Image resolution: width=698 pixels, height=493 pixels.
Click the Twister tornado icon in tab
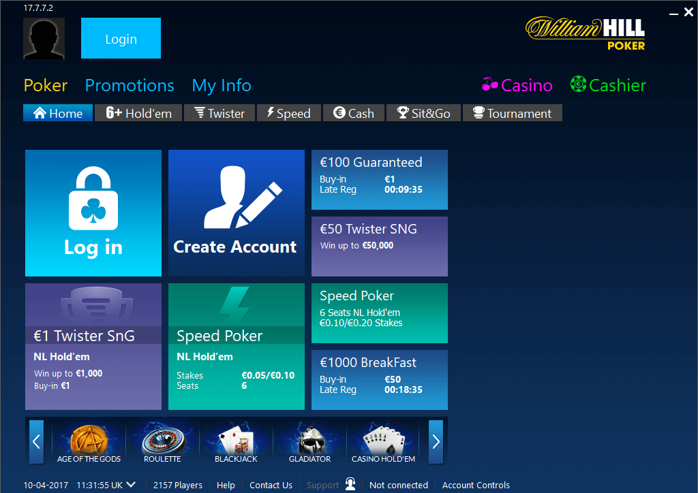click(x=200, y=113)
